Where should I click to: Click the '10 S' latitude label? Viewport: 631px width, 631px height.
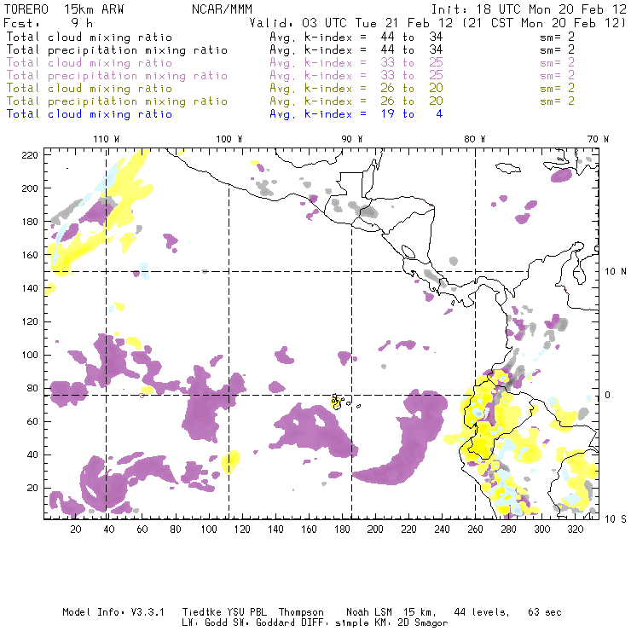pos(616,519)
